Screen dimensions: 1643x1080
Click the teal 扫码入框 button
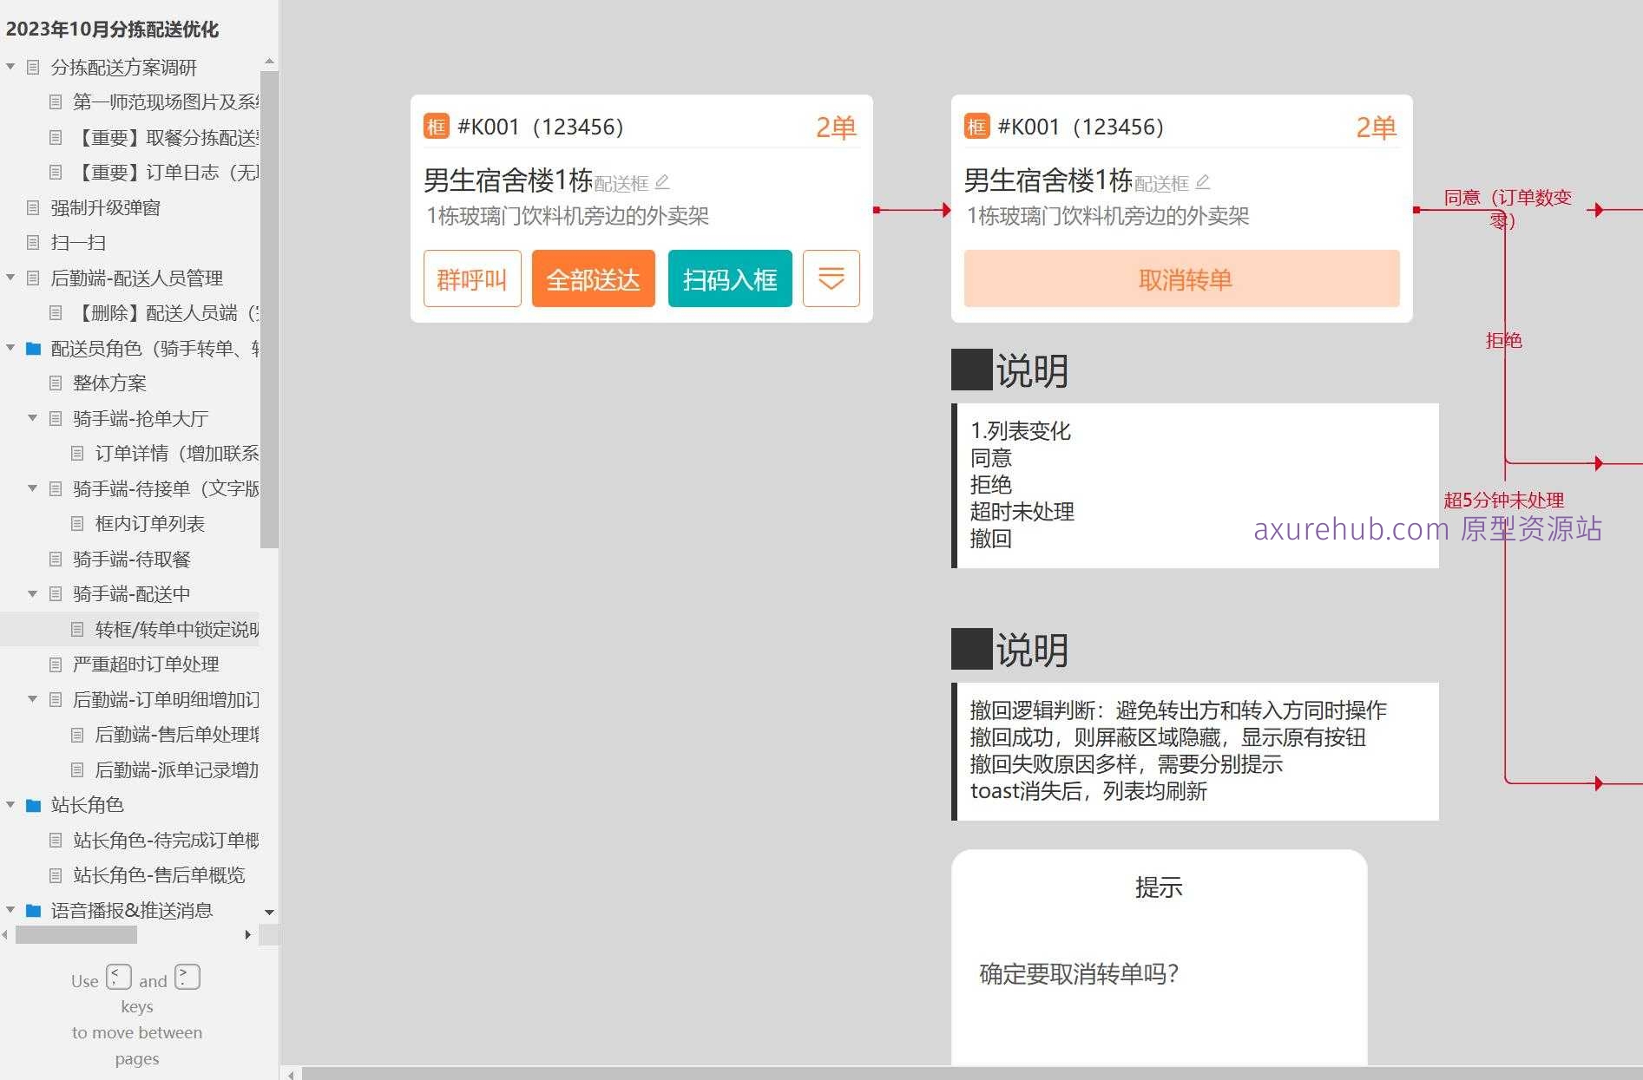[729, 278]
